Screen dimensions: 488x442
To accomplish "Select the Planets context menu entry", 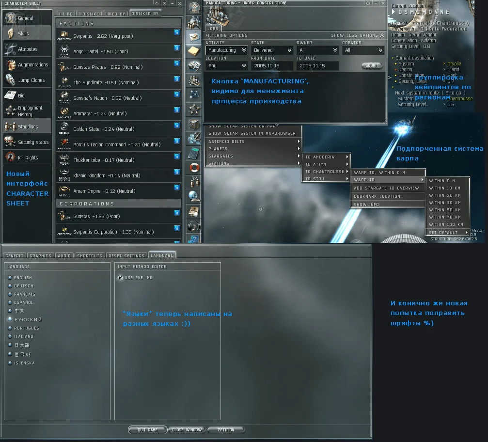I will (x=252, y=149).
